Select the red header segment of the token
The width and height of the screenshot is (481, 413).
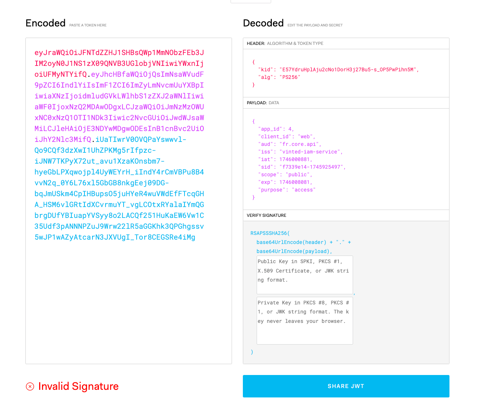[x=119, y=63]
